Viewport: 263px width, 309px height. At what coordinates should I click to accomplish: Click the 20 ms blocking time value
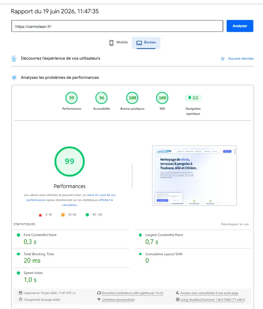click(32, 261)
